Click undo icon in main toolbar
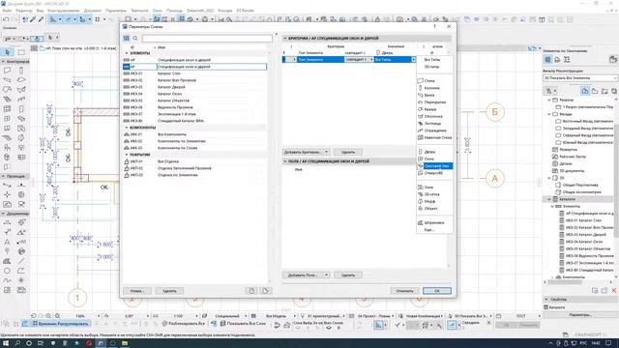The image size is (619, 348). click(x=6, y=19)
